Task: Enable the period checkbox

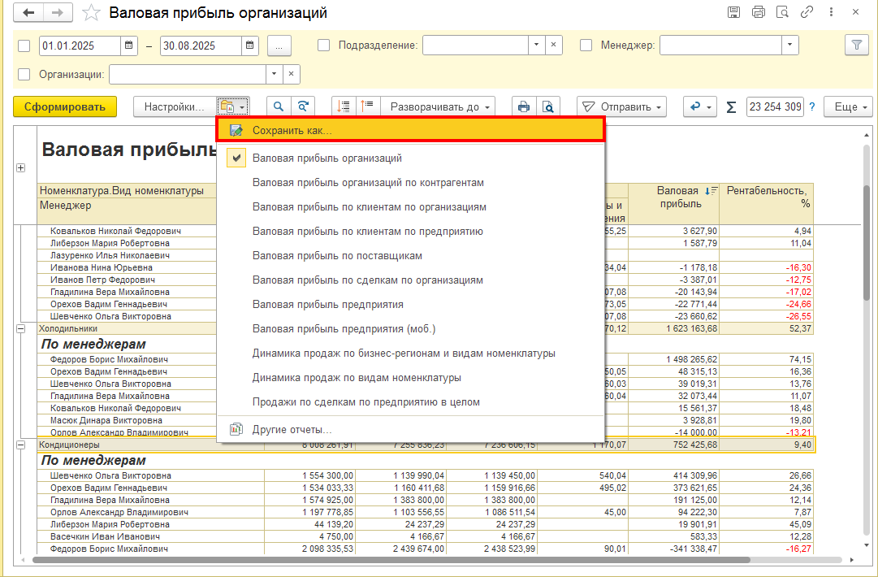Action: tap(24, 46)
